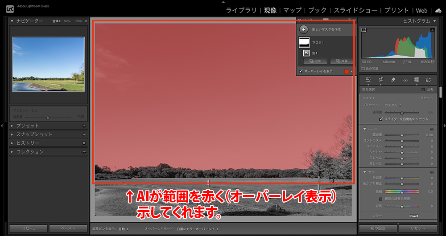This screenshot has height=236, width=446.
Task: Click the Sky 1 (空1) mask component icon
Action: 306,53
